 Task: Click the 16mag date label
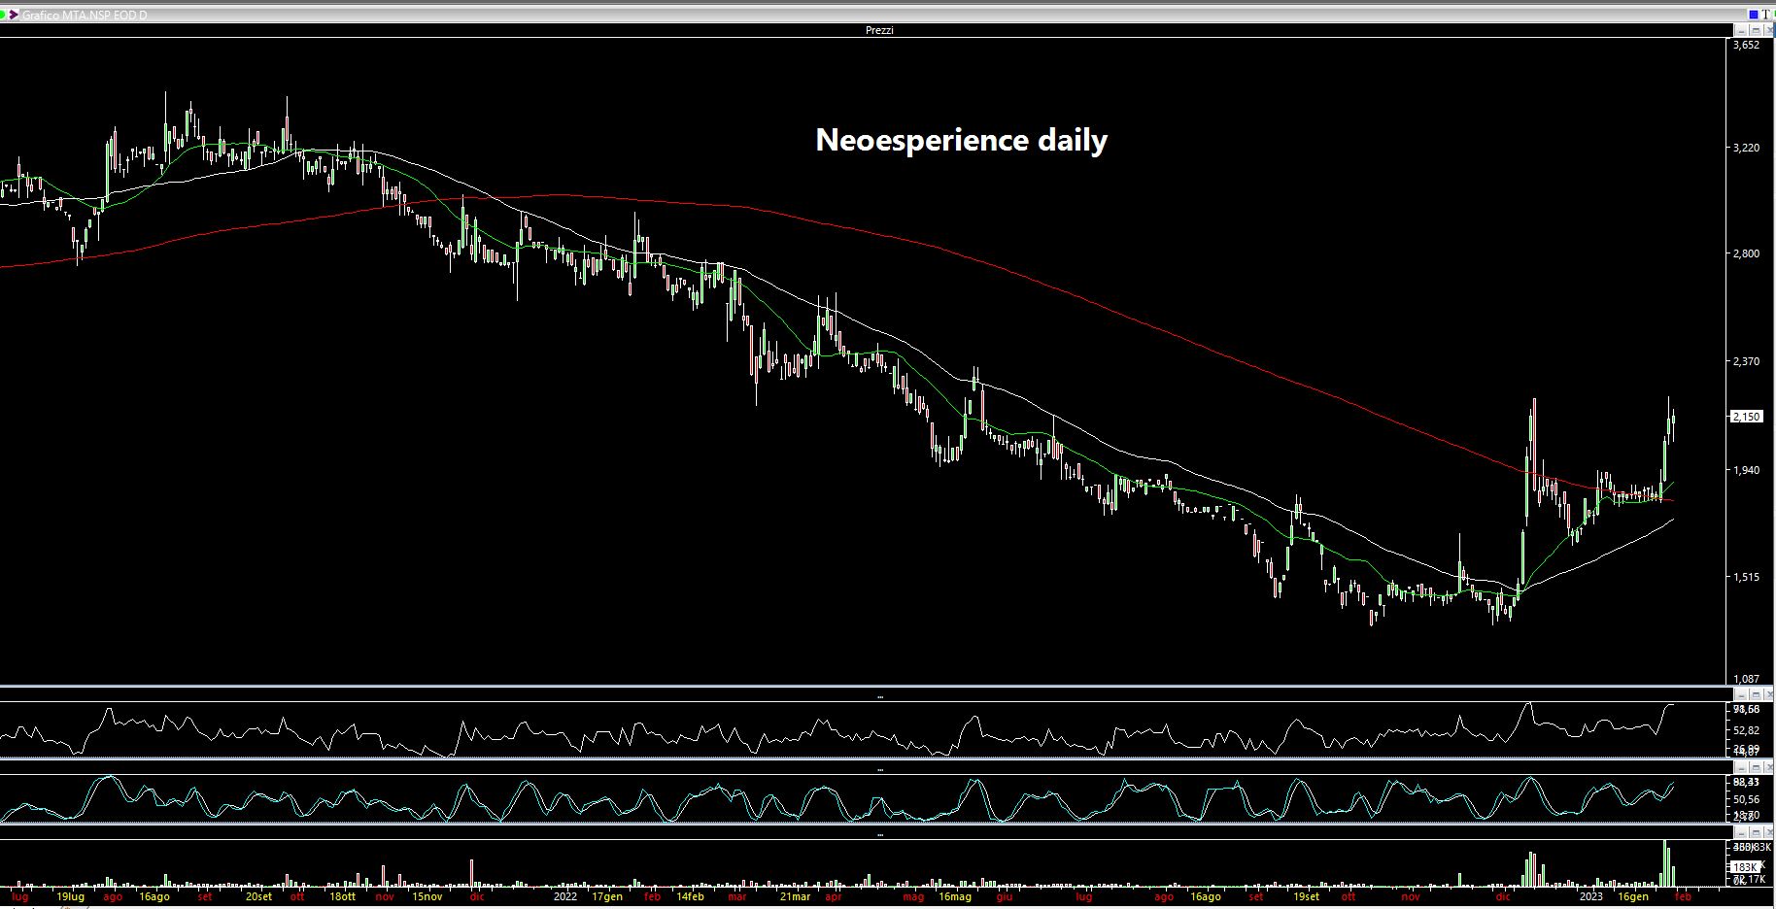tap(955, 896)
